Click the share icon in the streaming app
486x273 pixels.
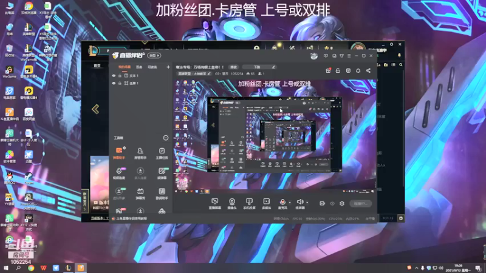(368, 70)
